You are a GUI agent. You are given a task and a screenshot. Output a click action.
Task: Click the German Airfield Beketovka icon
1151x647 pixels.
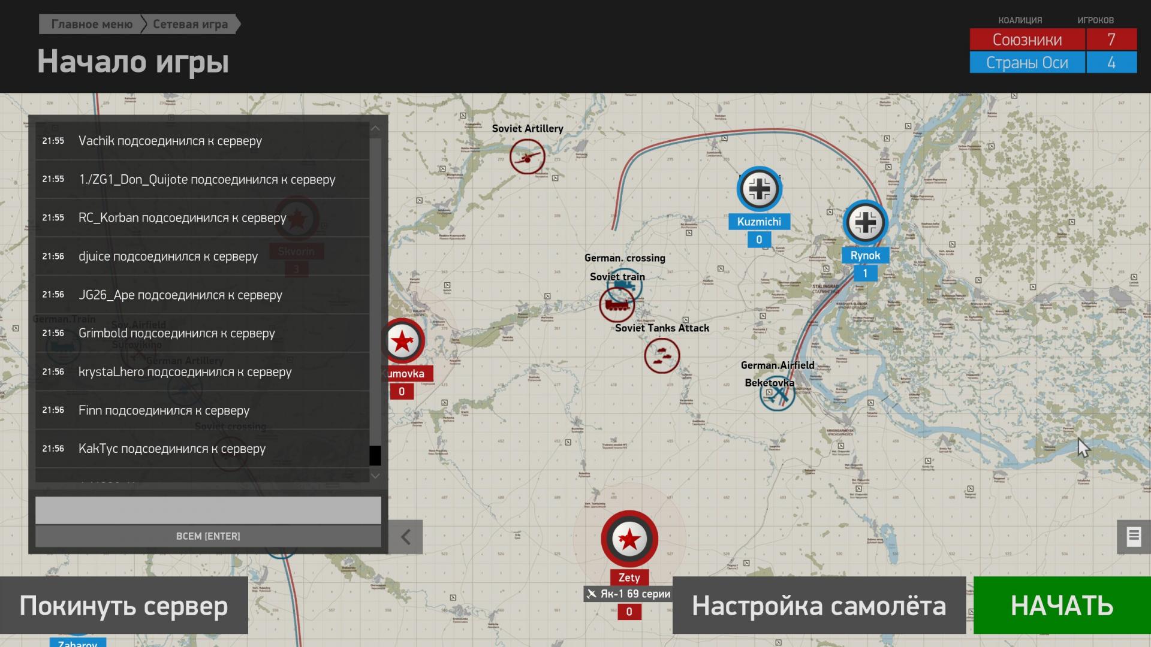click(778, 394)
